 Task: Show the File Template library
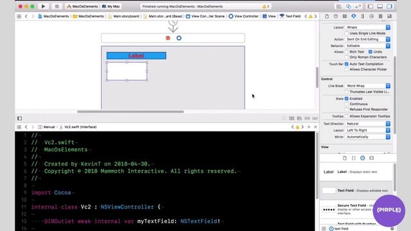pos(345,158)
